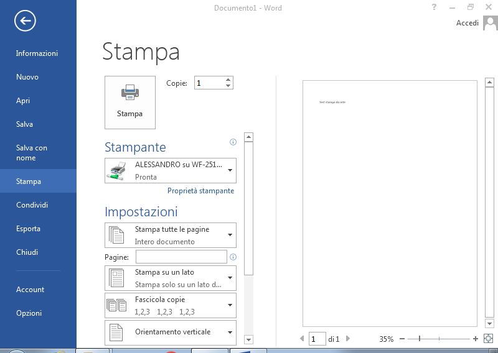Click the preview zoom slider handle
498x353 pixels.
coord(420,339)
